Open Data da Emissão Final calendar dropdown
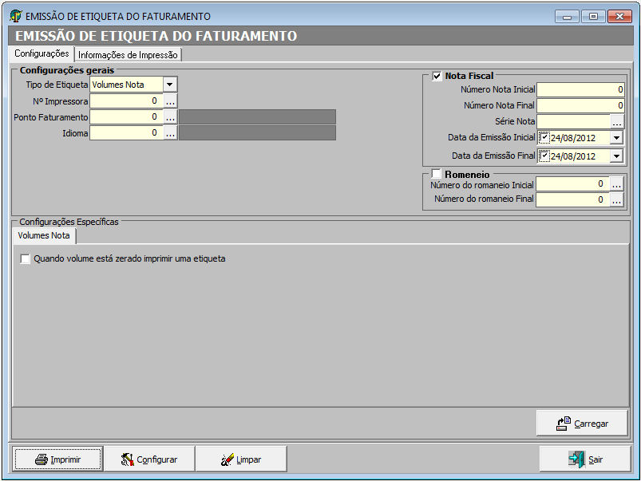The image size is (641, 481). click(x=615, y=156)
